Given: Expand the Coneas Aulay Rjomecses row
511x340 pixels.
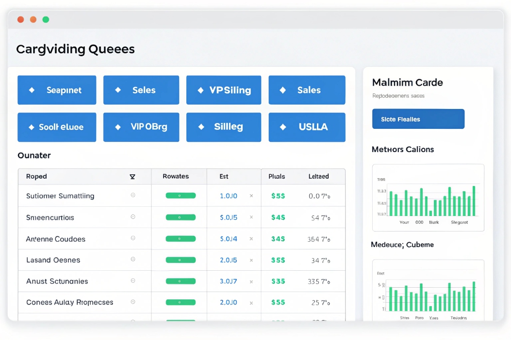Looking at the screenshot, I should pyautogui.click(x=132, y=302).
